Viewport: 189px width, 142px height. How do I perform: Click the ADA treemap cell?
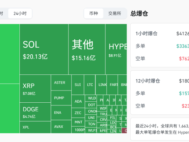(78, 101)
